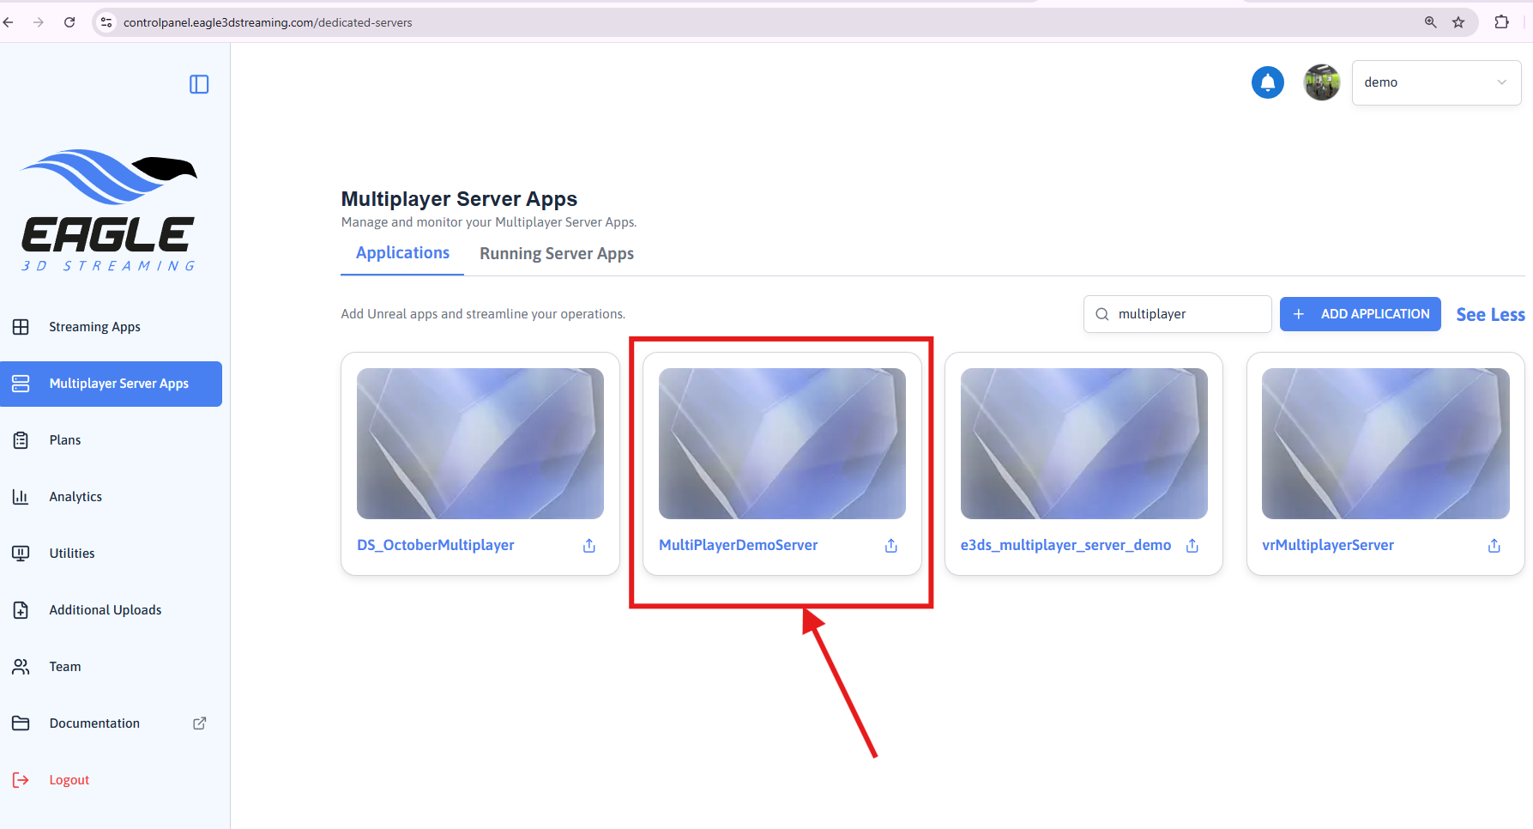The height and width of the screenshot is (829, 1533).
Task: Bookmark this page with the star icon
Action: 1458,22
